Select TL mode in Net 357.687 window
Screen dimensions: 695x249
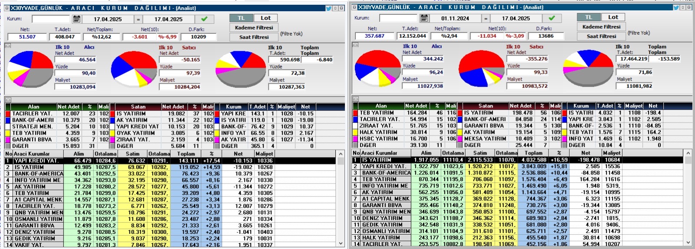[589, 17]
